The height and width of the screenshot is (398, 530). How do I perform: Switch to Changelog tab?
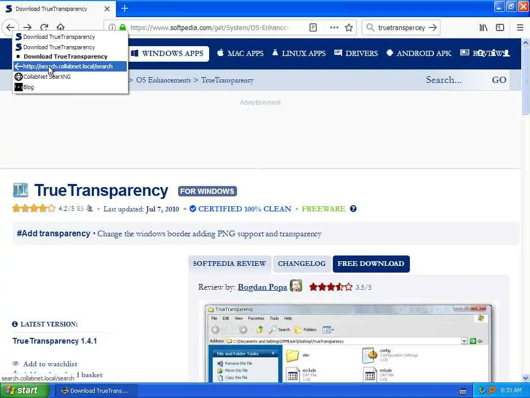(302, 264)
